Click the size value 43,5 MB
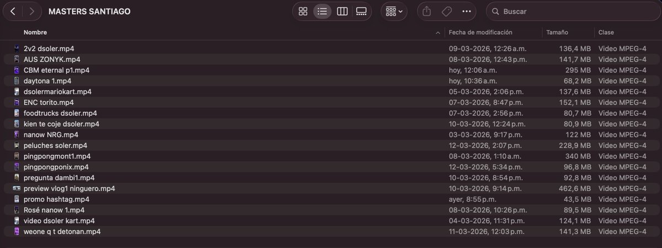This screenshot has height=248, width=662. coord(577,199)
